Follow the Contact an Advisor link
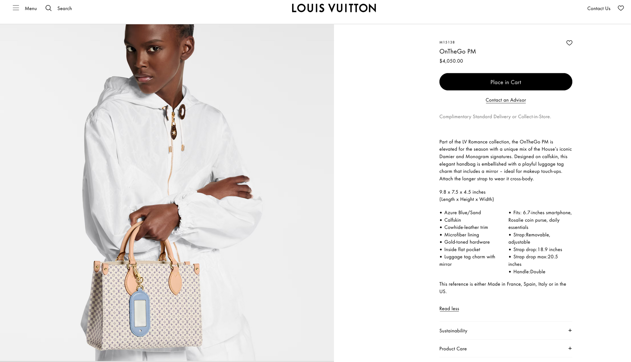631x362 pixels. 506,100
